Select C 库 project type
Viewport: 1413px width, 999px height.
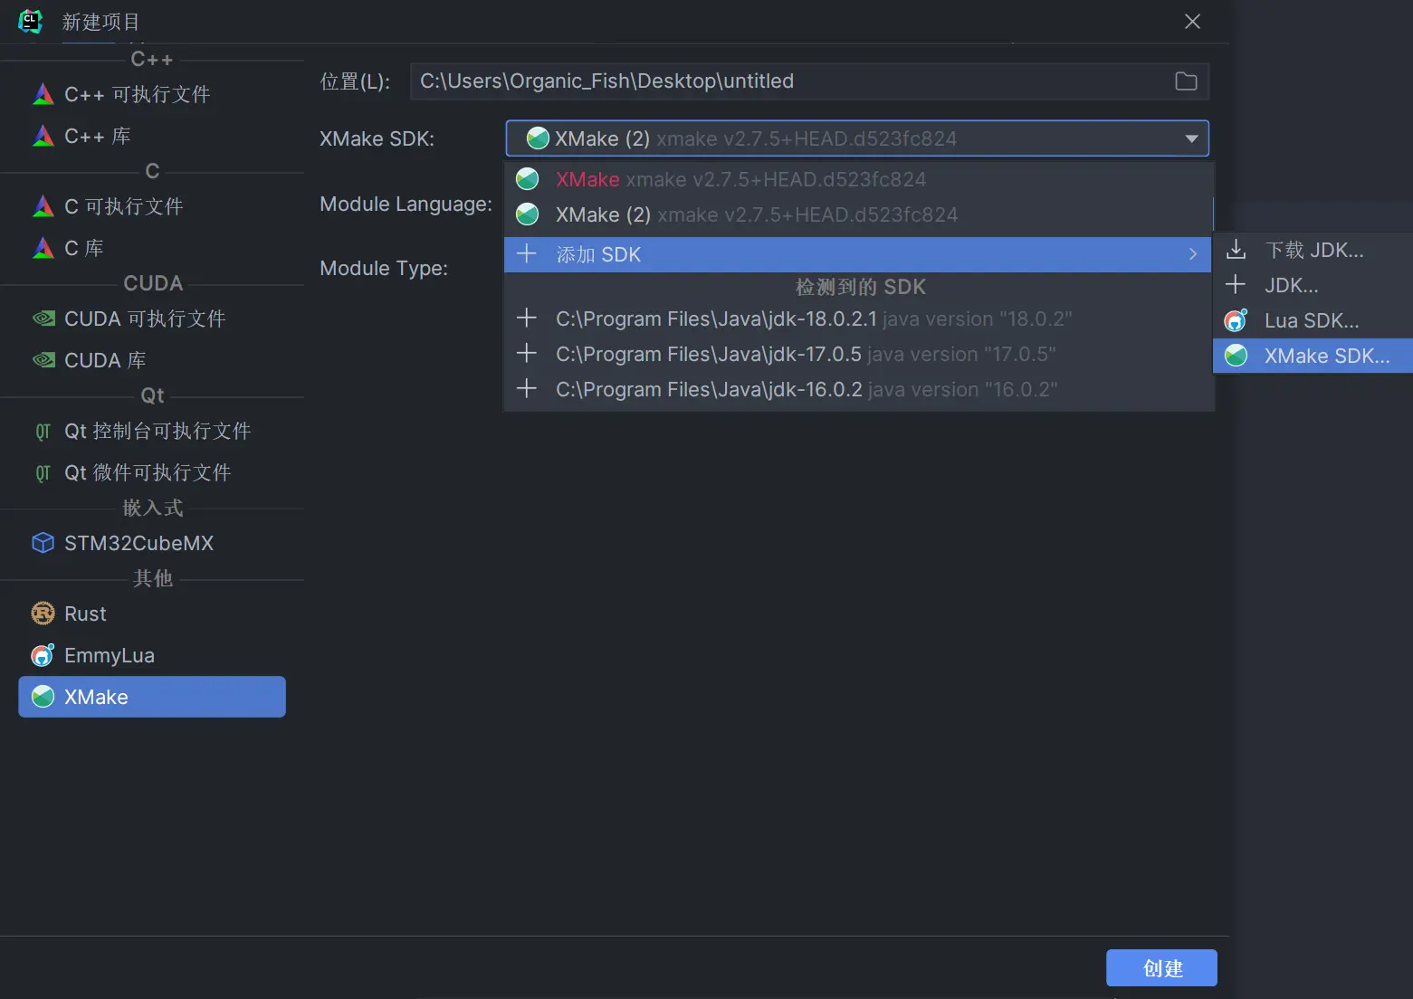tap(152, 248)
